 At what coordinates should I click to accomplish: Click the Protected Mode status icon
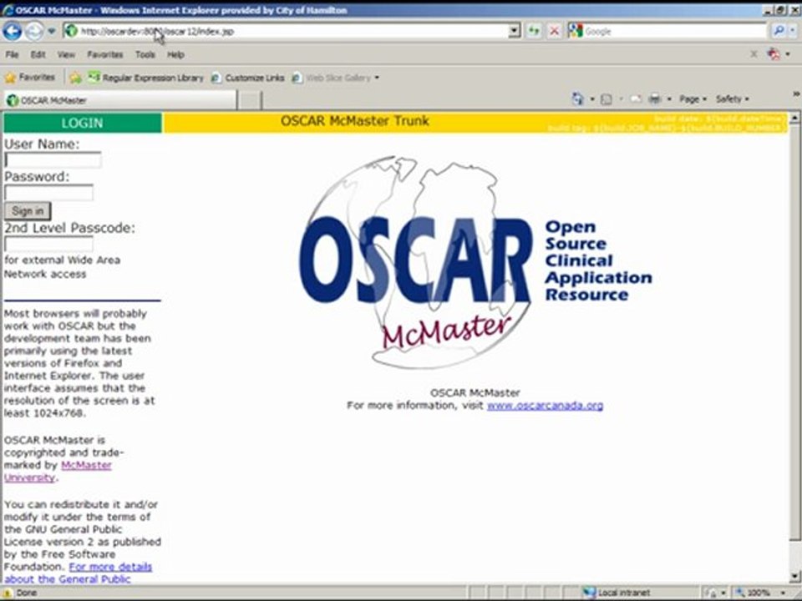[x=711, y=593]
